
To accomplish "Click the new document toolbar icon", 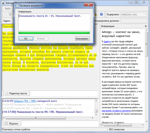I will [6, 14].
